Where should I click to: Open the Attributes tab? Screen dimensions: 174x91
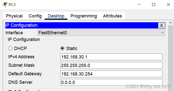[112, 16]
